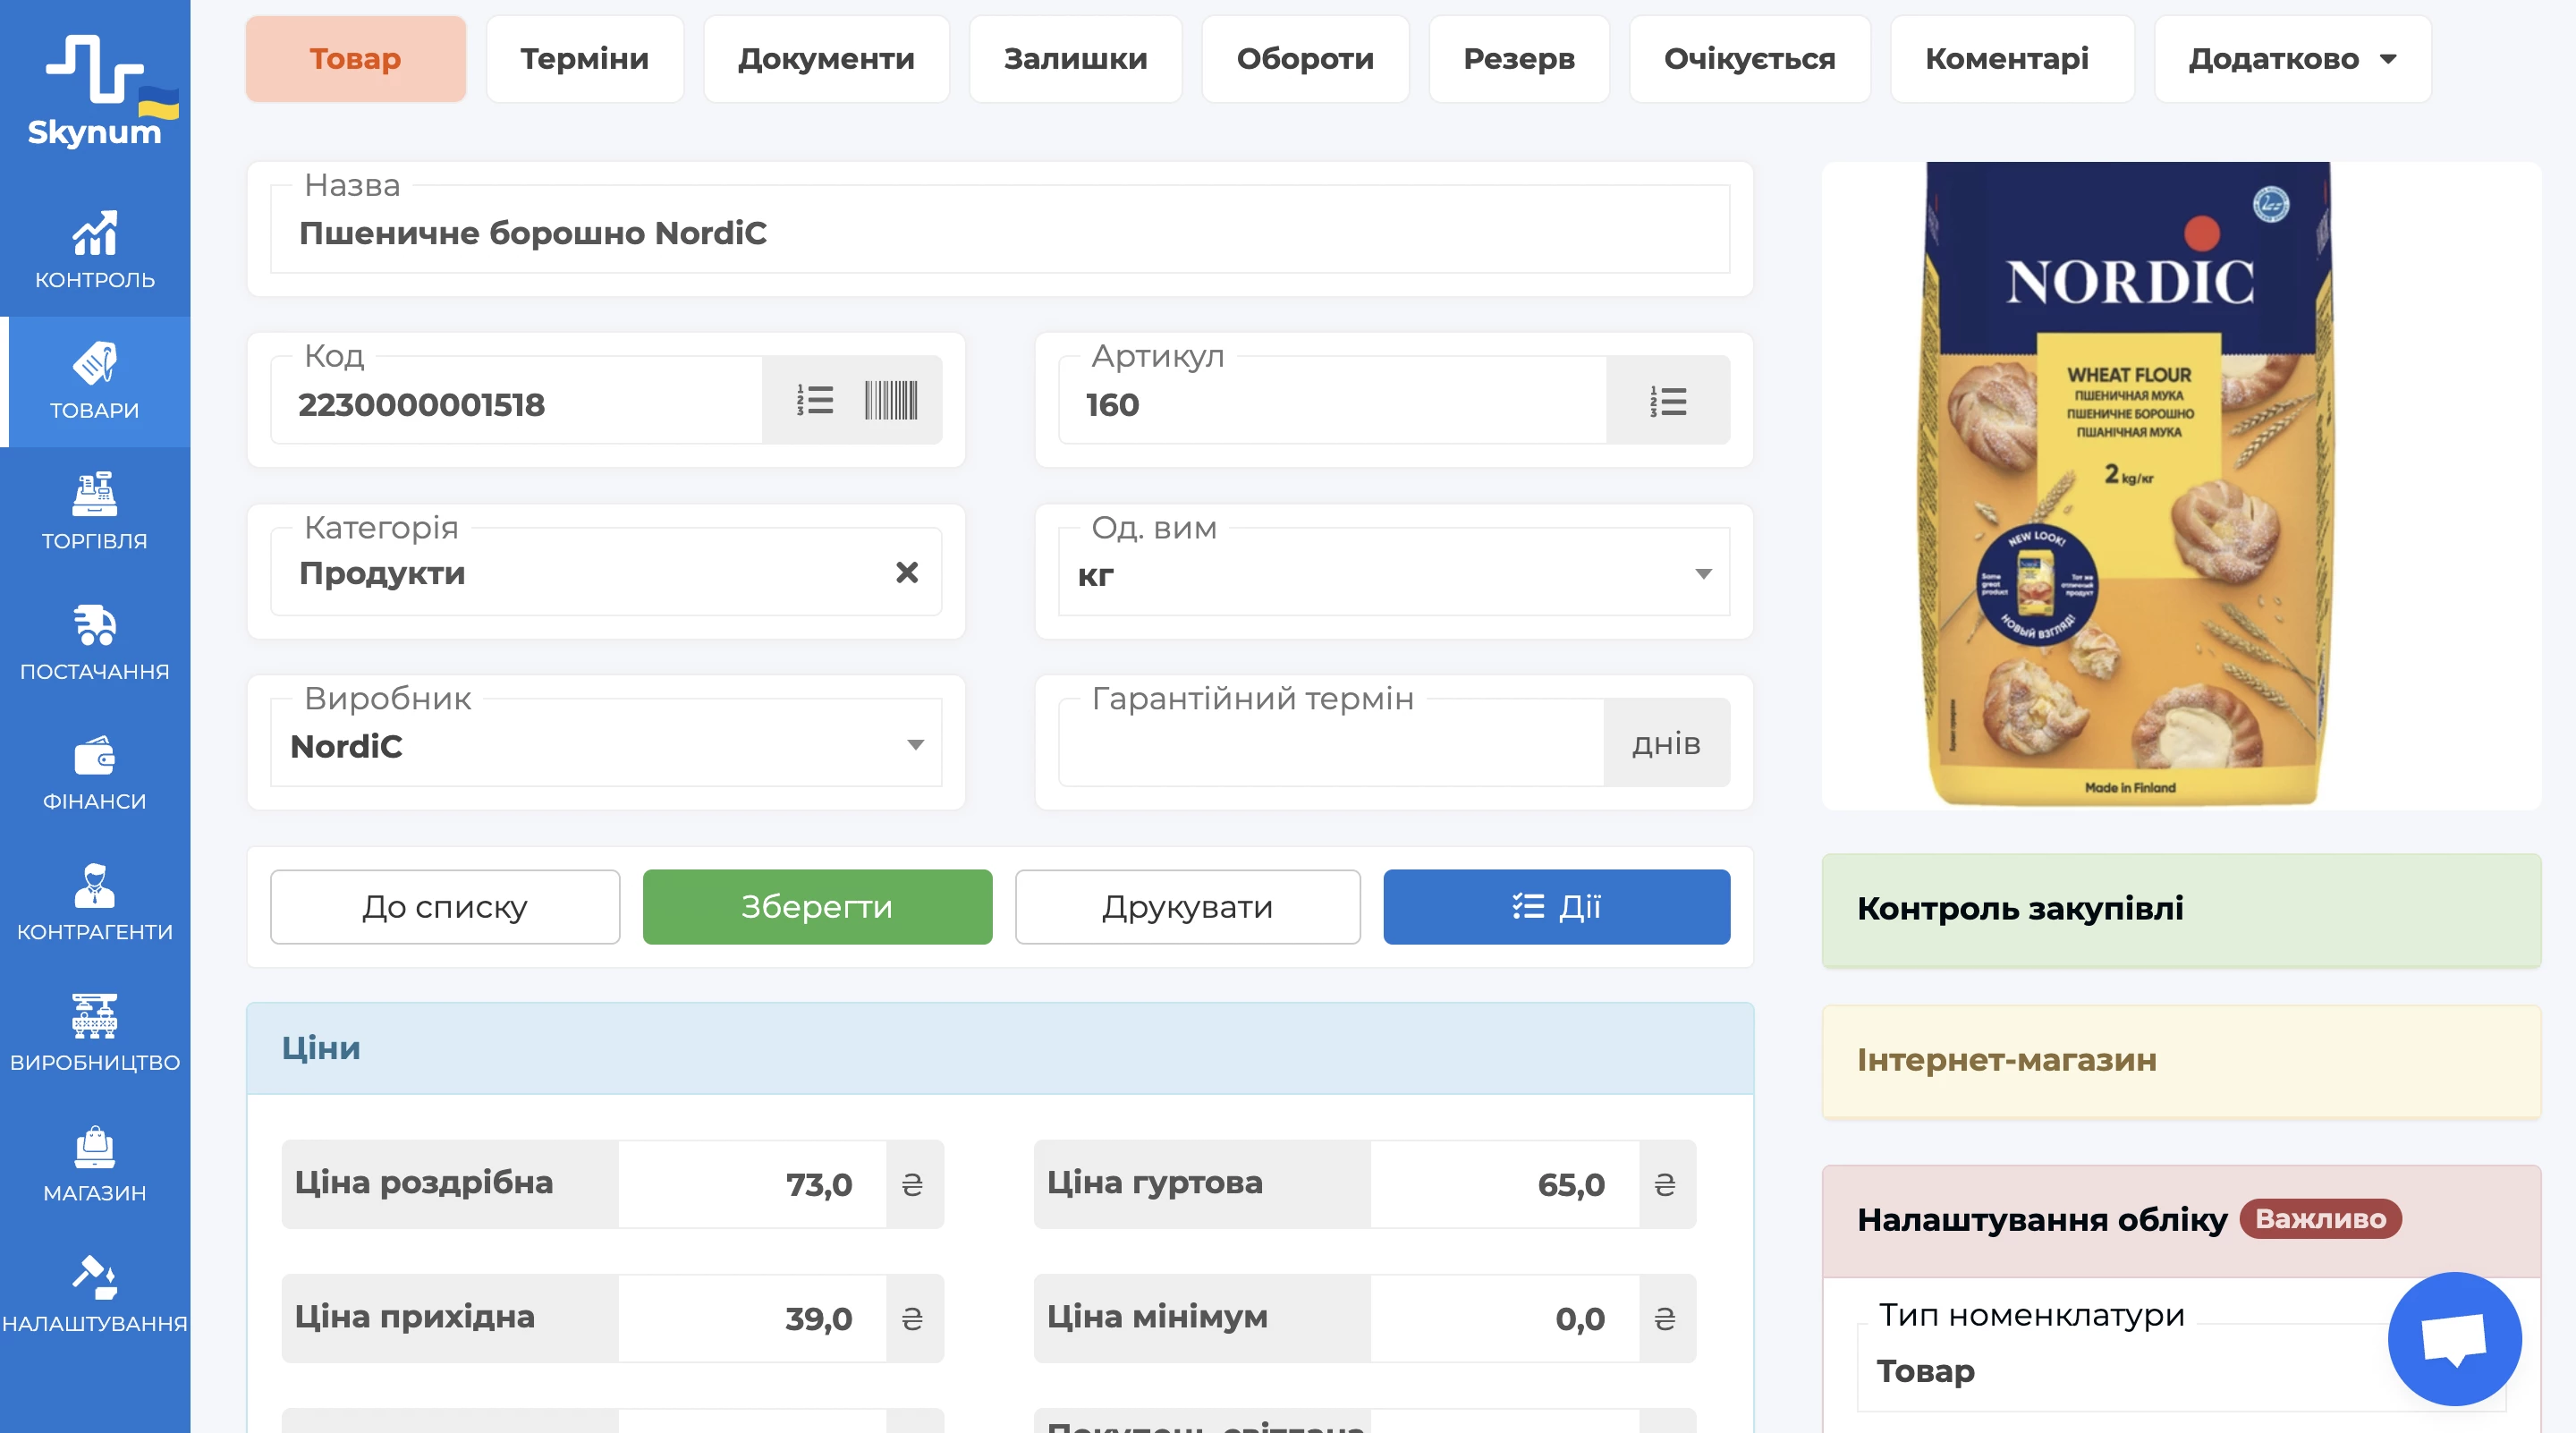
Task: Click the green Зберегти button
Action: click(817, 907)
